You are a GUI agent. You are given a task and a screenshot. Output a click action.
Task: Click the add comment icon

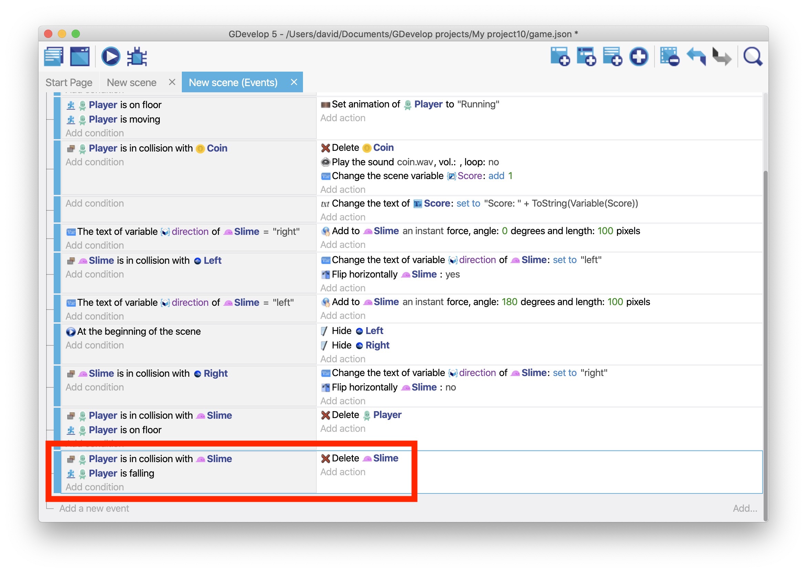[612, 56]
